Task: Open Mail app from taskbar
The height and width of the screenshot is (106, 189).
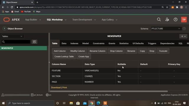Action: click(x=85, y=103)
